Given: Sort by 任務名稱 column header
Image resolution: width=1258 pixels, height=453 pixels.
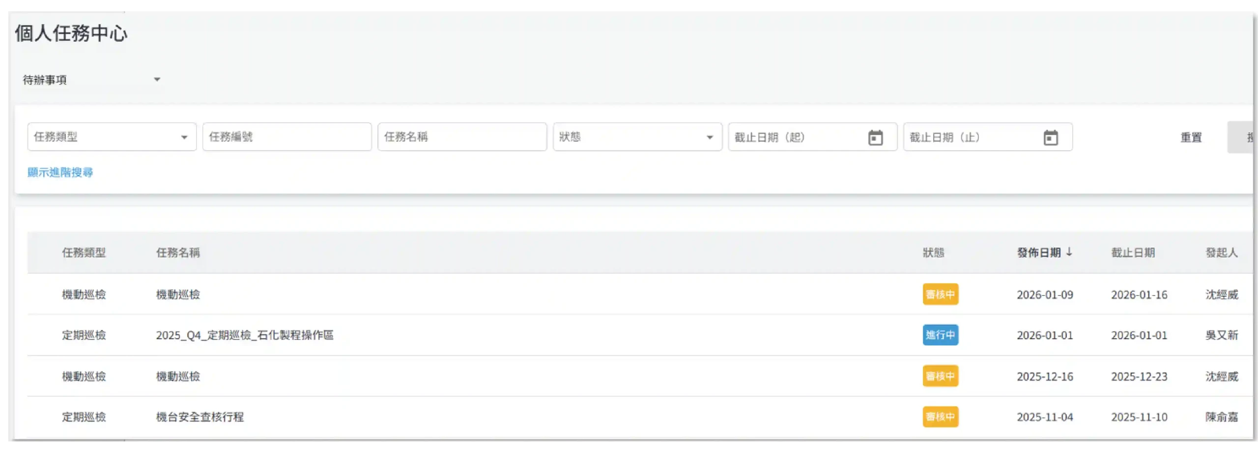Looking at the screenshot, I should pyautogui.click(x=178, y=253).
